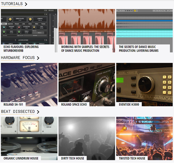The image size is (174, 163).
Task: Select the Twisted Tech House caption
Action: click(132, 158)
